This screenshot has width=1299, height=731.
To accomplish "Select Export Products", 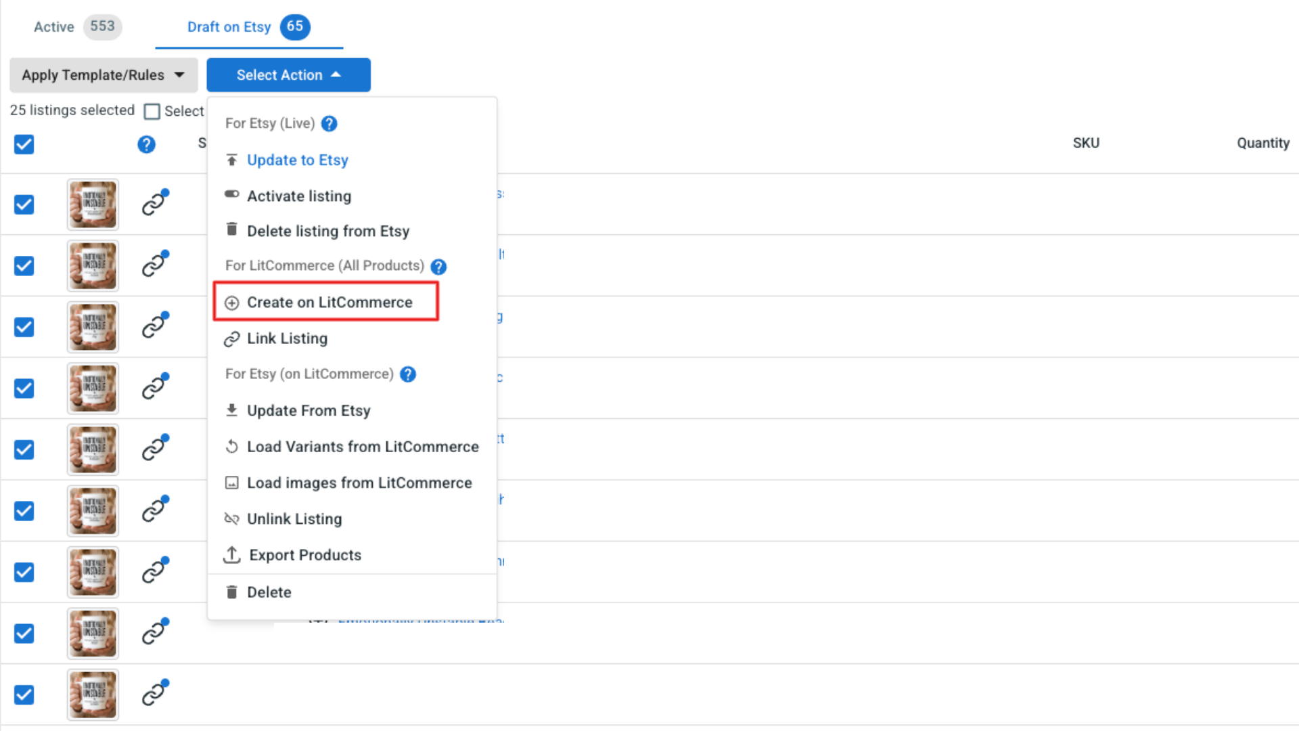I will [x=305, y=555].
